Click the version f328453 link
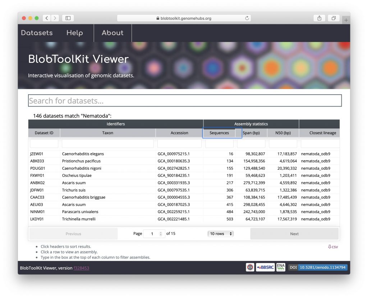Screen dimensions: 368x298 coord(81,268)
